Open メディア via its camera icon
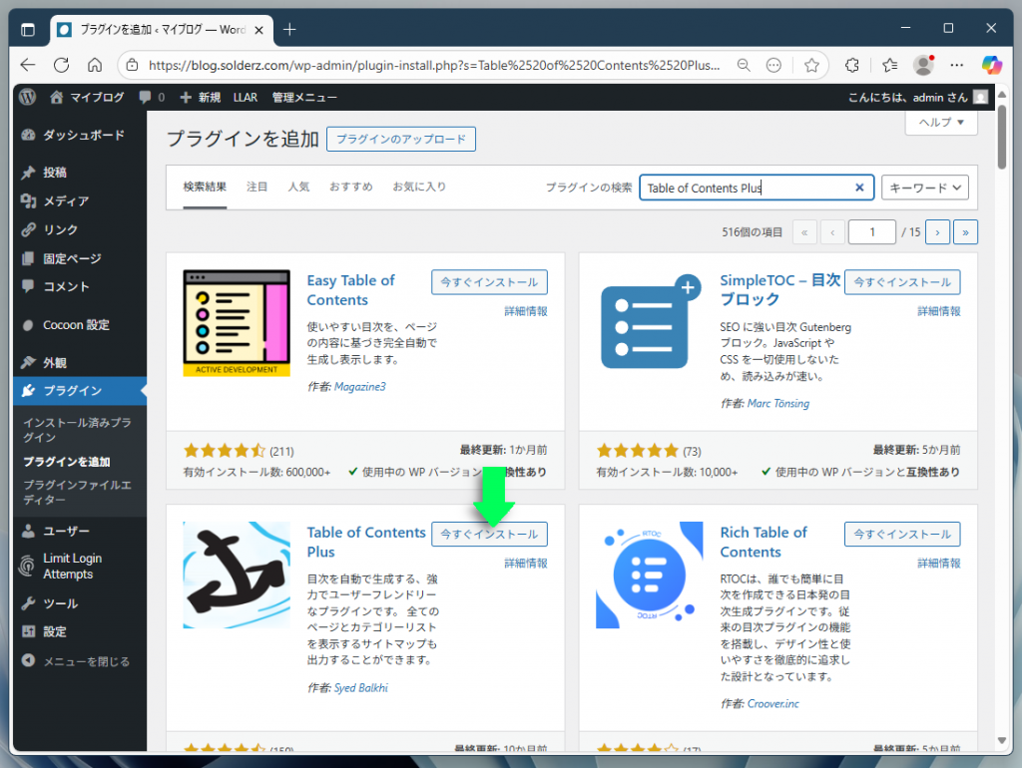Screen dimensions: 1022x768 click(29, 201)
